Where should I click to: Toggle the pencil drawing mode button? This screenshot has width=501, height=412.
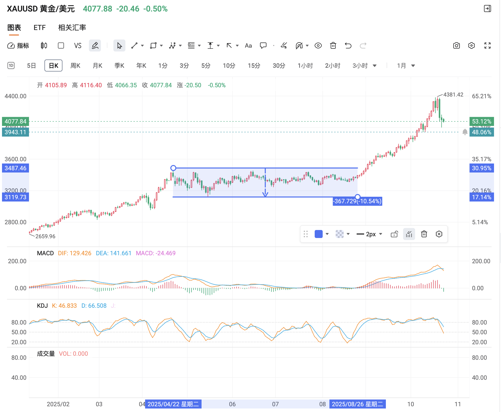95,45
